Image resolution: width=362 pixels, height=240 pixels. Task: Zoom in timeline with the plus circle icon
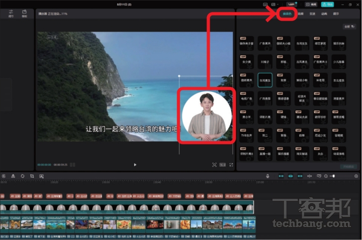[x=356, y=176]
